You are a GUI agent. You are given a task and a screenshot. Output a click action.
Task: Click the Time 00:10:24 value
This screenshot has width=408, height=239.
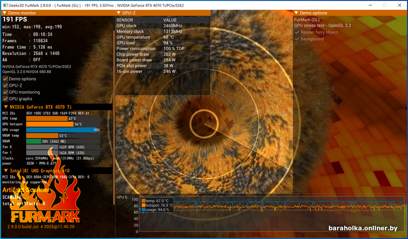[43, 34]
